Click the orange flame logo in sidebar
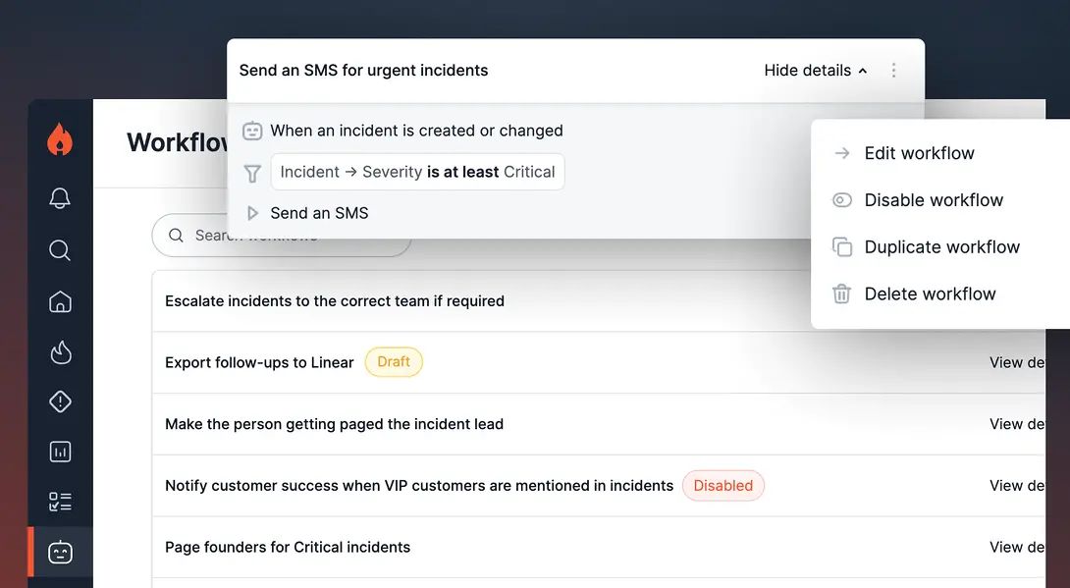 60,140
